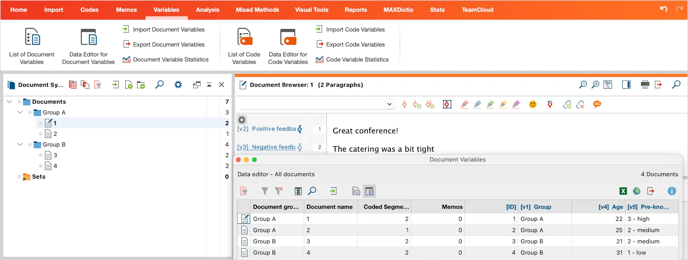Image resolution: width=688 pixels, height=260 pixels.
Task: Select the green highlighter color
Action: click(490, 105)
